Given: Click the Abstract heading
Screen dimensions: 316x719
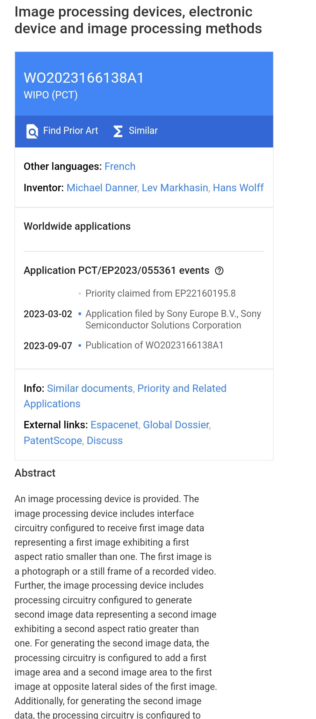Looking at the screenshot, I should pos(35,473).
